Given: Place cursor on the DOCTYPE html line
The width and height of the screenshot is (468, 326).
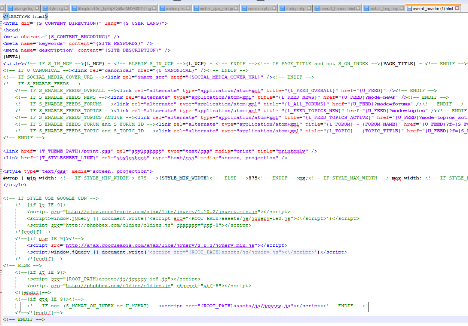Looking at the screenshot, I should point(25,16).
